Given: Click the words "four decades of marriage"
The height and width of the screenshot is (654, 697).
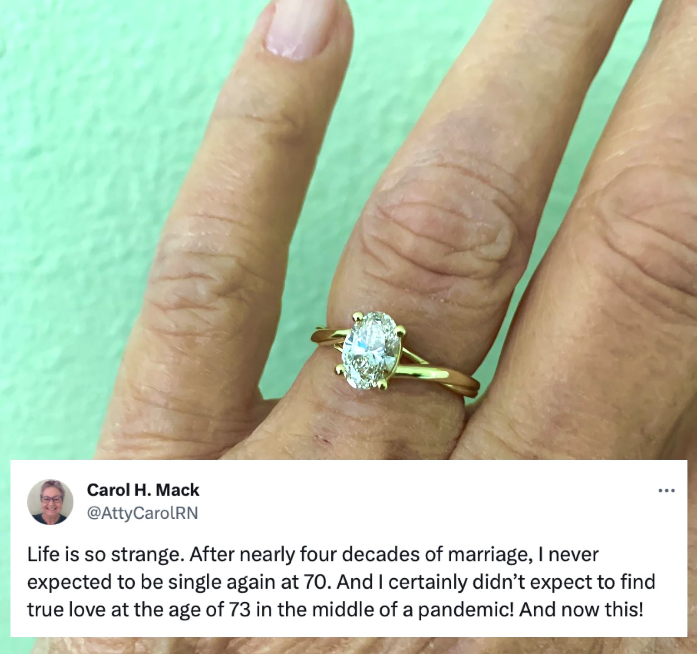Looking at the screenshot, I should [414, 556].
